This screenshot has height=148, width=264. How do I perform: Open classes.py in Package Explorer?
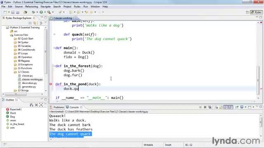pos(27,76)
